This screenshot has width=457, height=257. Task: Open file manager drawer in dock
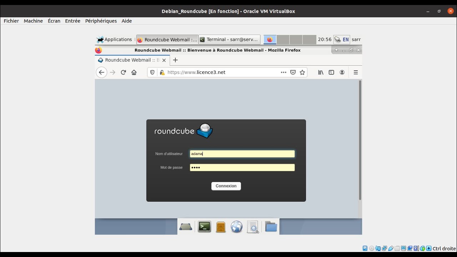[x=221, y=227]
